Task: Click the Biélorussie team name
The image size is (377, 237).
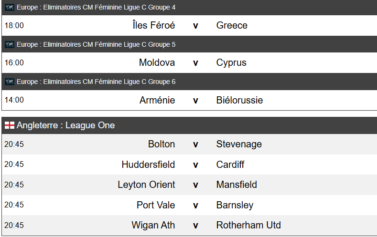Action: 239,100
